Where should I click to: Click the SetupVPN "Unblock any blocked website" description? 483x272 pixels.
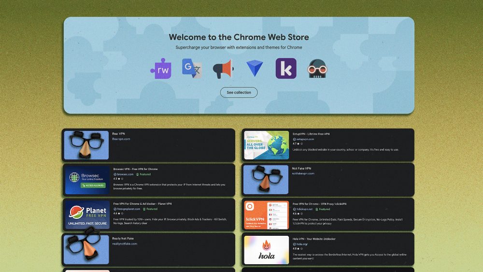coord(346,150)
